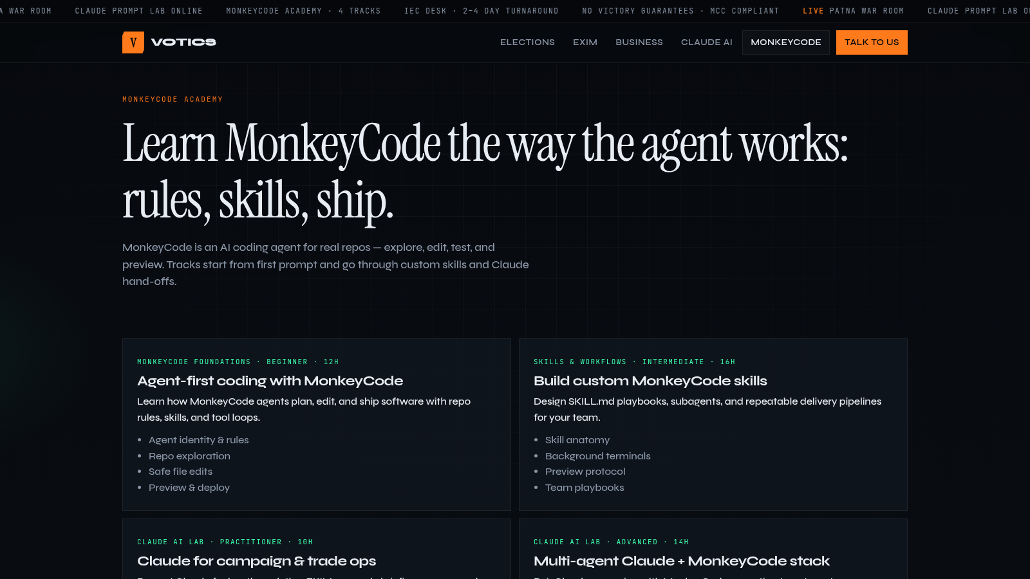This screenshot has height=579, width=1030.
Task: Click the Team playbooks bullet
Action: 585,488
